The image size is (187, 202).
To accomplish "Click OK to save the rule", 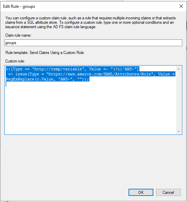I will click(141, 192).
